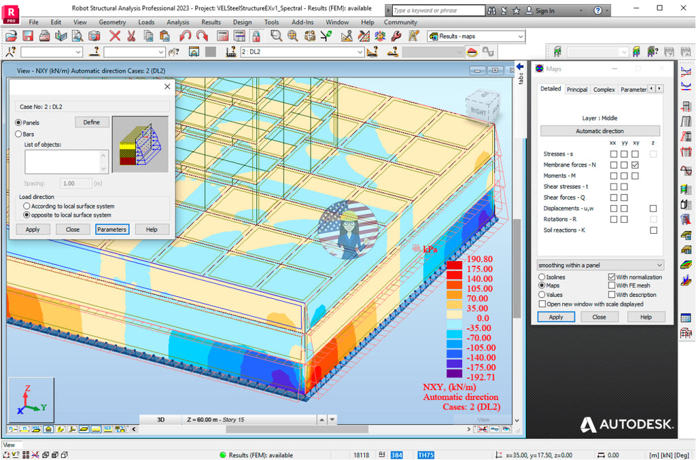
Task: Click the Parameters button in the dialog
Action: 111,229
